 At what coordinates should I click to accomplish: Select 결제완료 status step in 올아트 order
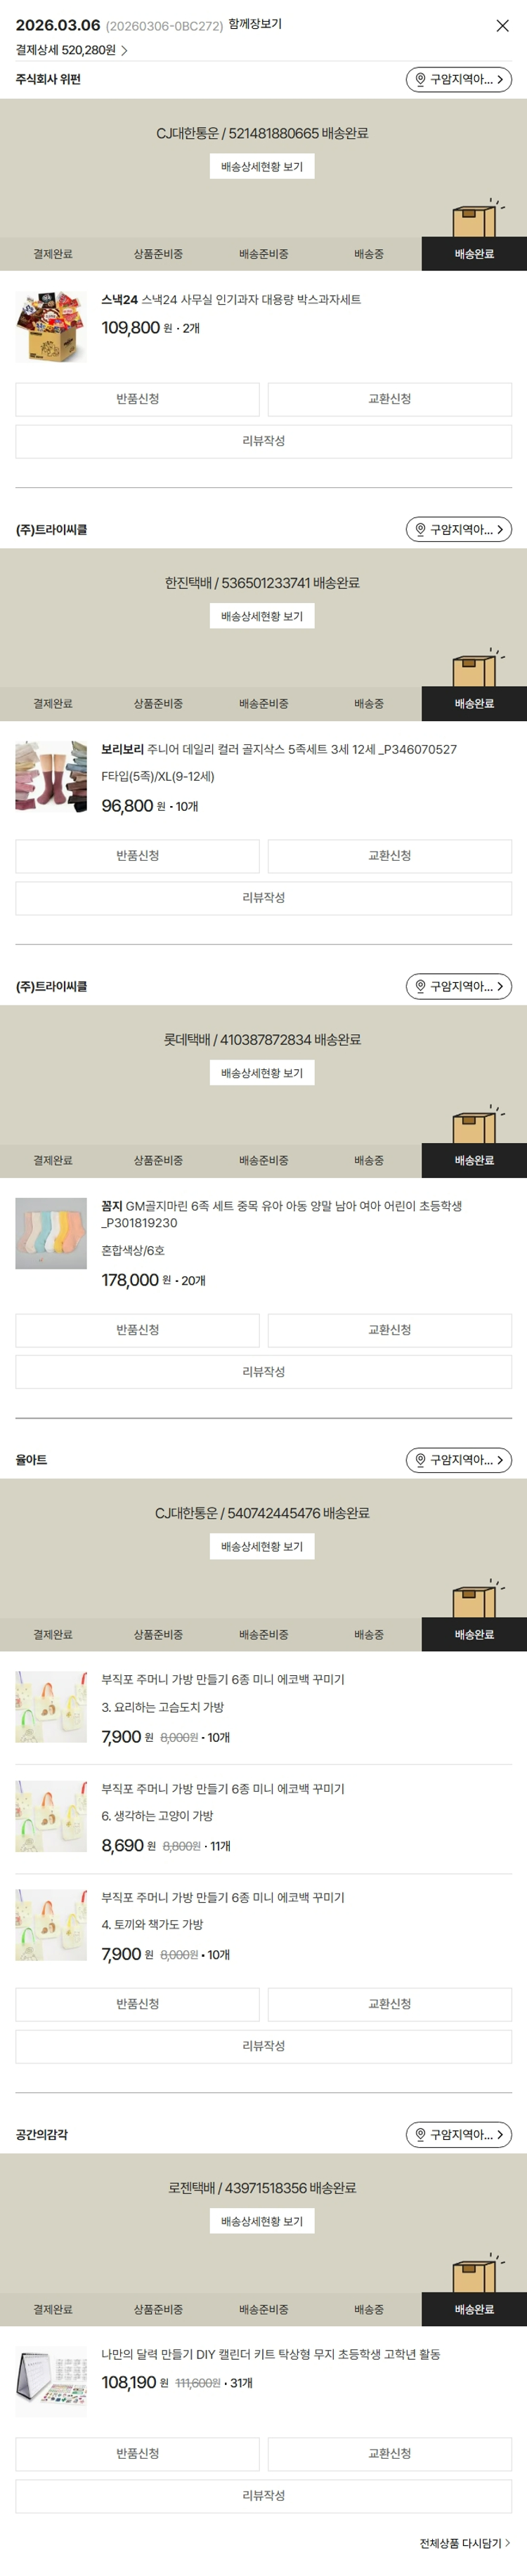coord(53,1635)
